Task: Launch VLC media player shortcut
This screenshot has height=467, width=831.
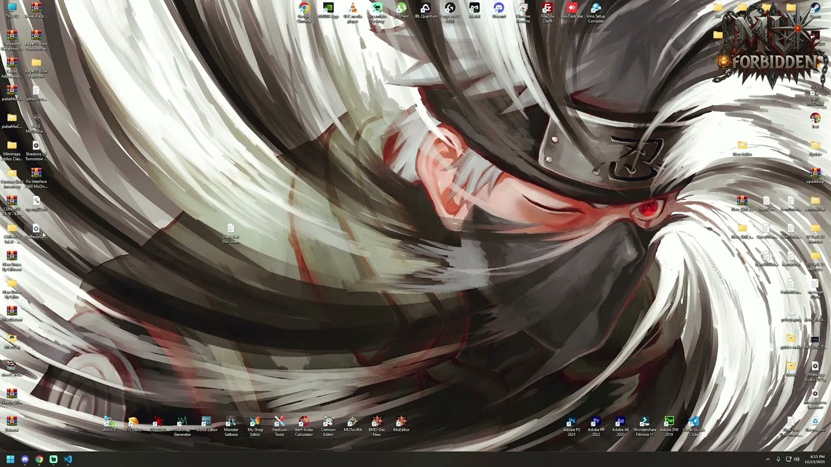Action: [x=353, y=12]
